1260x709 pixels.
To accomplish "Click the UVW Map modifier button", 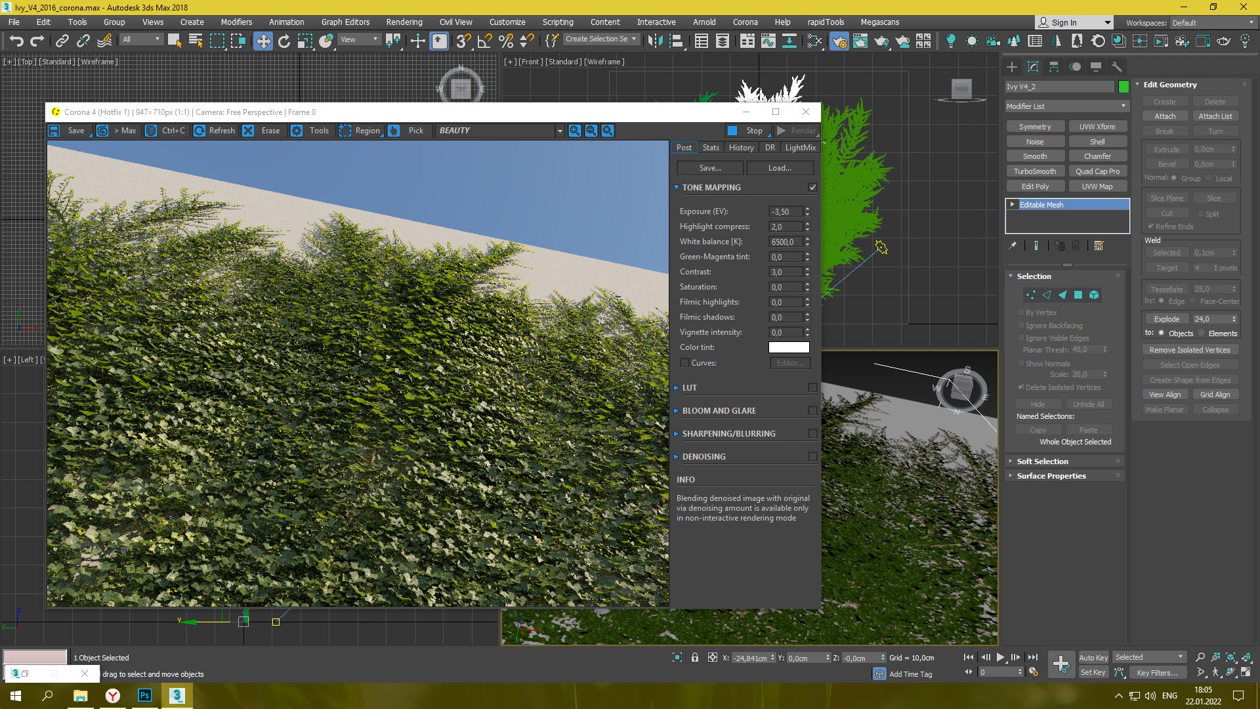I will point(1097,186).
